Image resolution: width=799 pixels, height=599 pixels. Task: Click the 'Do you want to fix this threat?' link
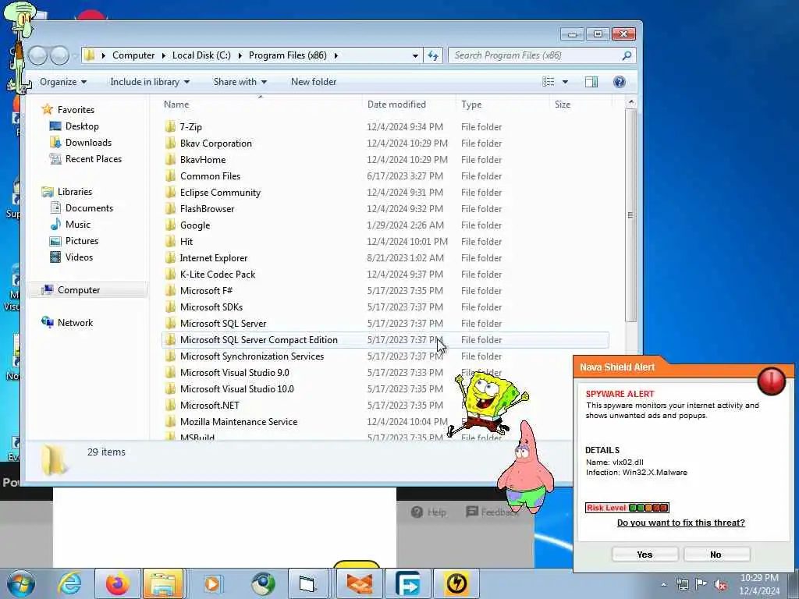click(x=680, y=523)
